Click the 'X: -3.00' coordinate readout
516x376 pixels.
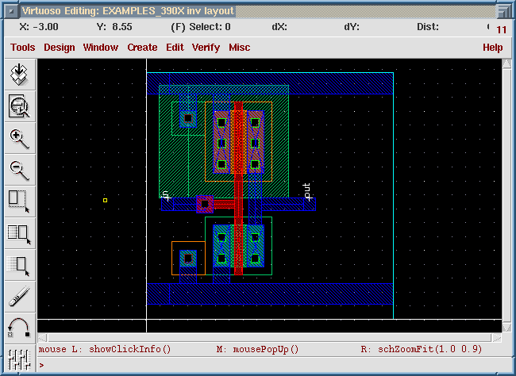tap(39, 27)
